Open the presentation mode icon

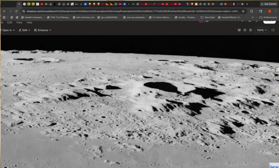click(x=239, y=30)
